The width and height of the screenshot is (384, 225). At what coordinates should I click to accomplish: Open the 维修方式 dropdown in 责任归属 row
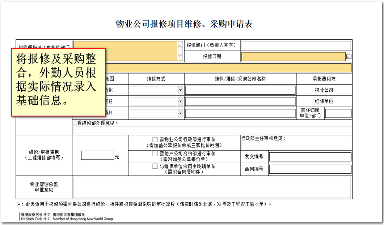pyautogui.click(x=180, y=113)
